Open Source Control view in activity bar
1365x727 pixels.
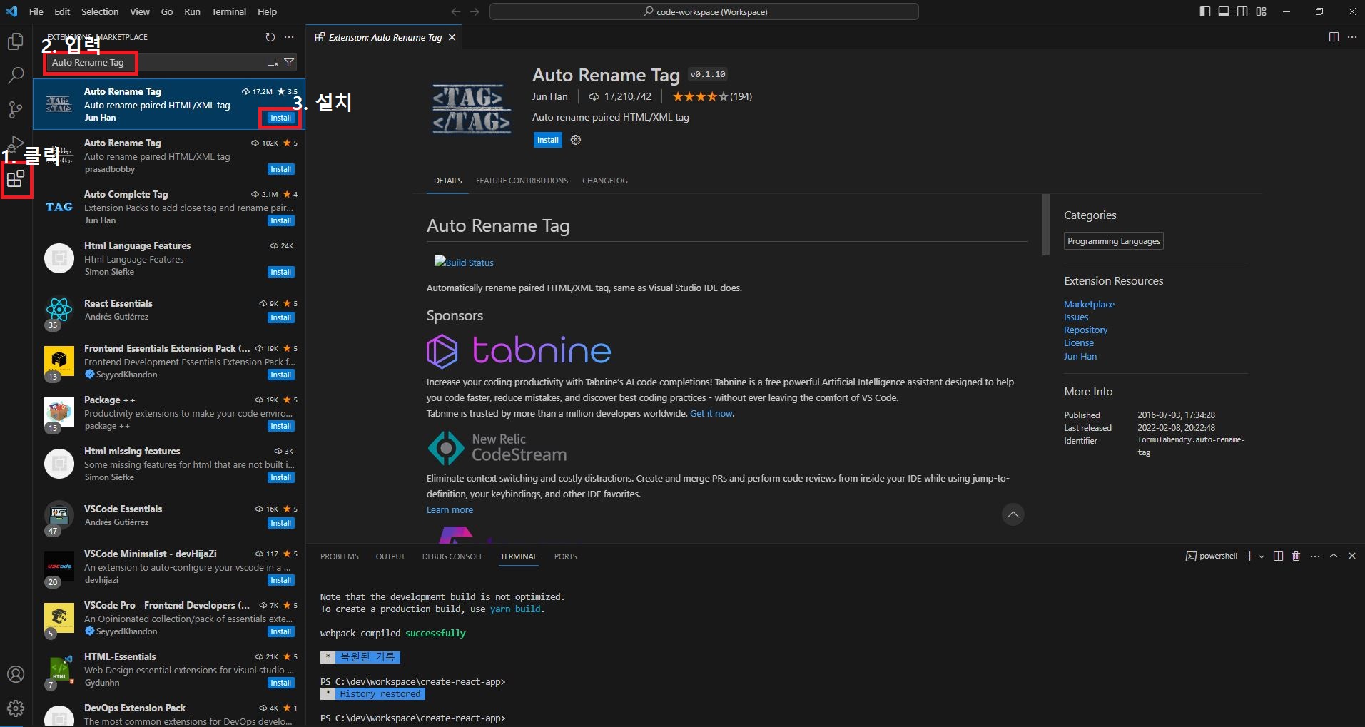[x=16, y=110]
